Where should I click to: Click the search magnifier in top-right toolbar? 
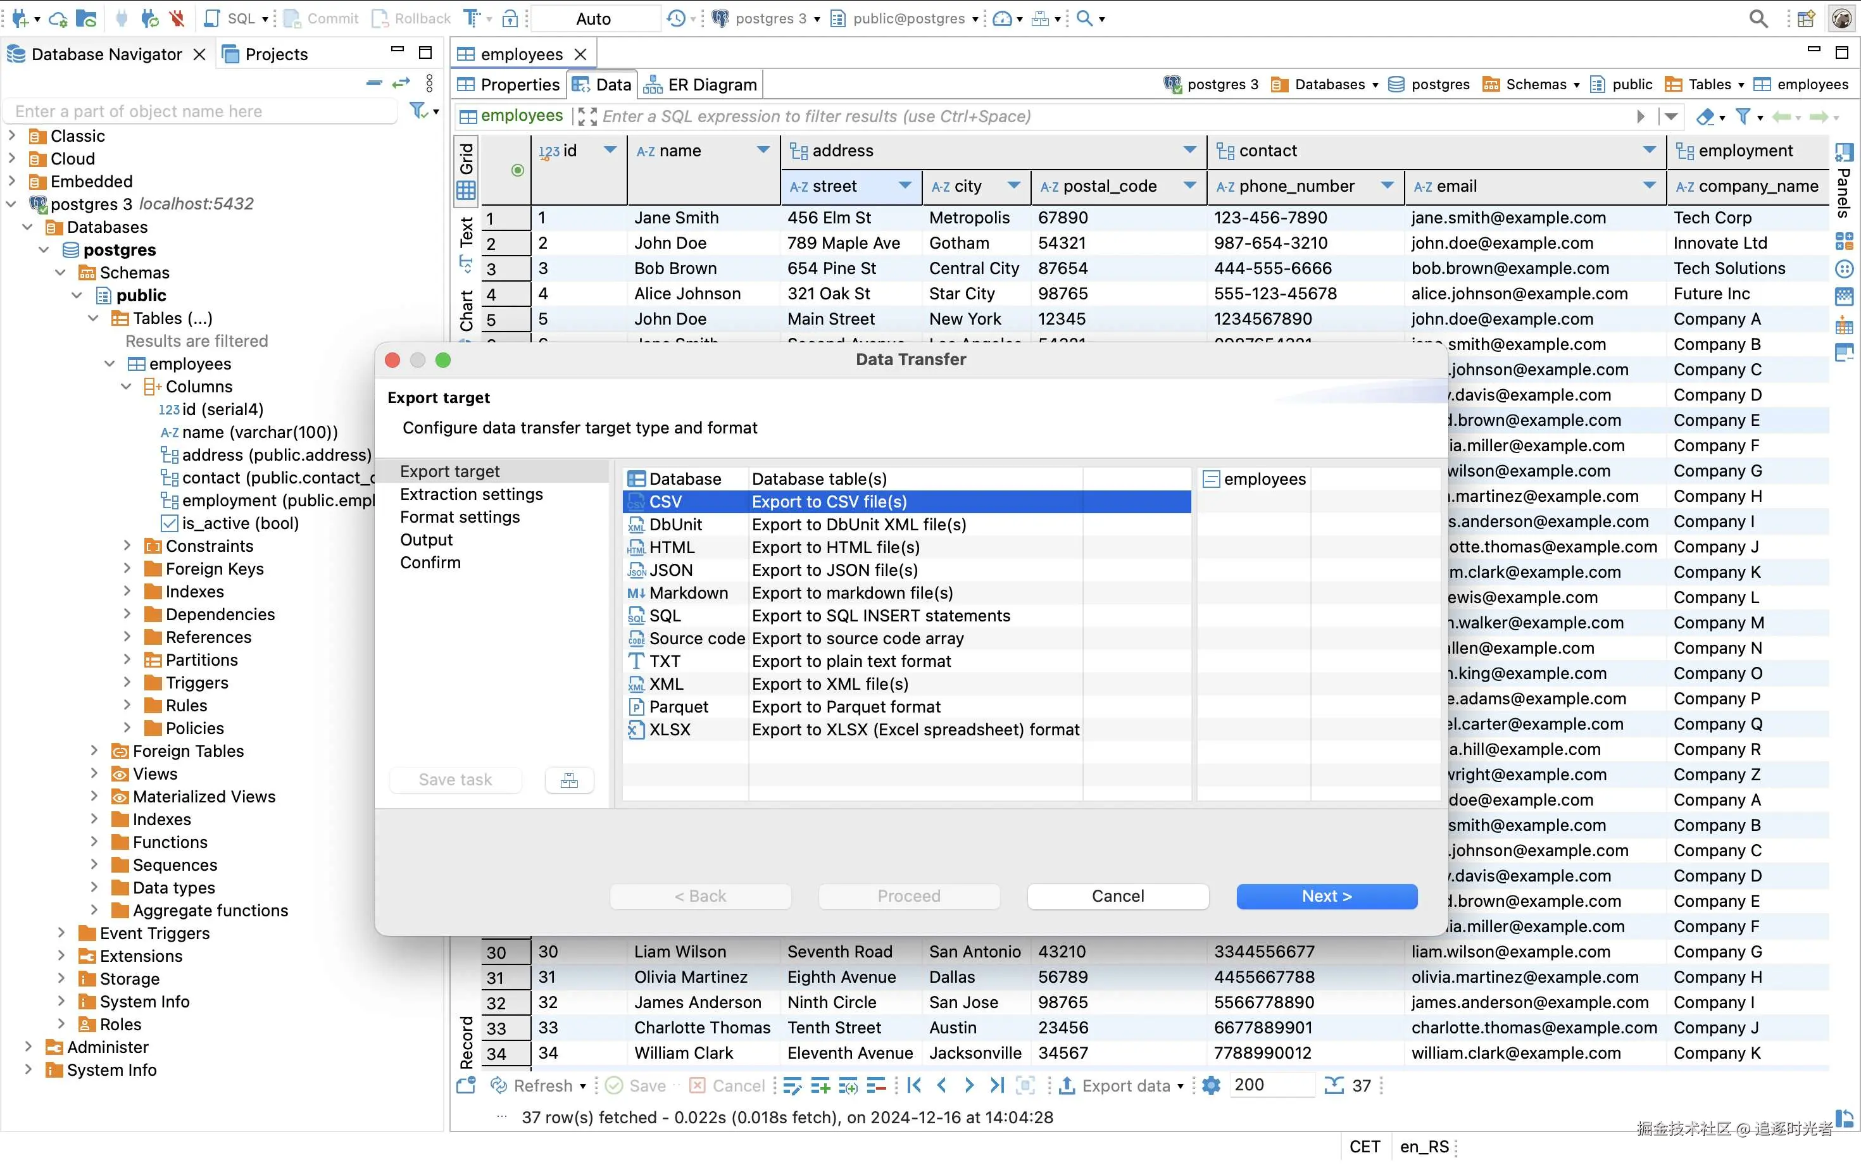[x=1758, y=18]
